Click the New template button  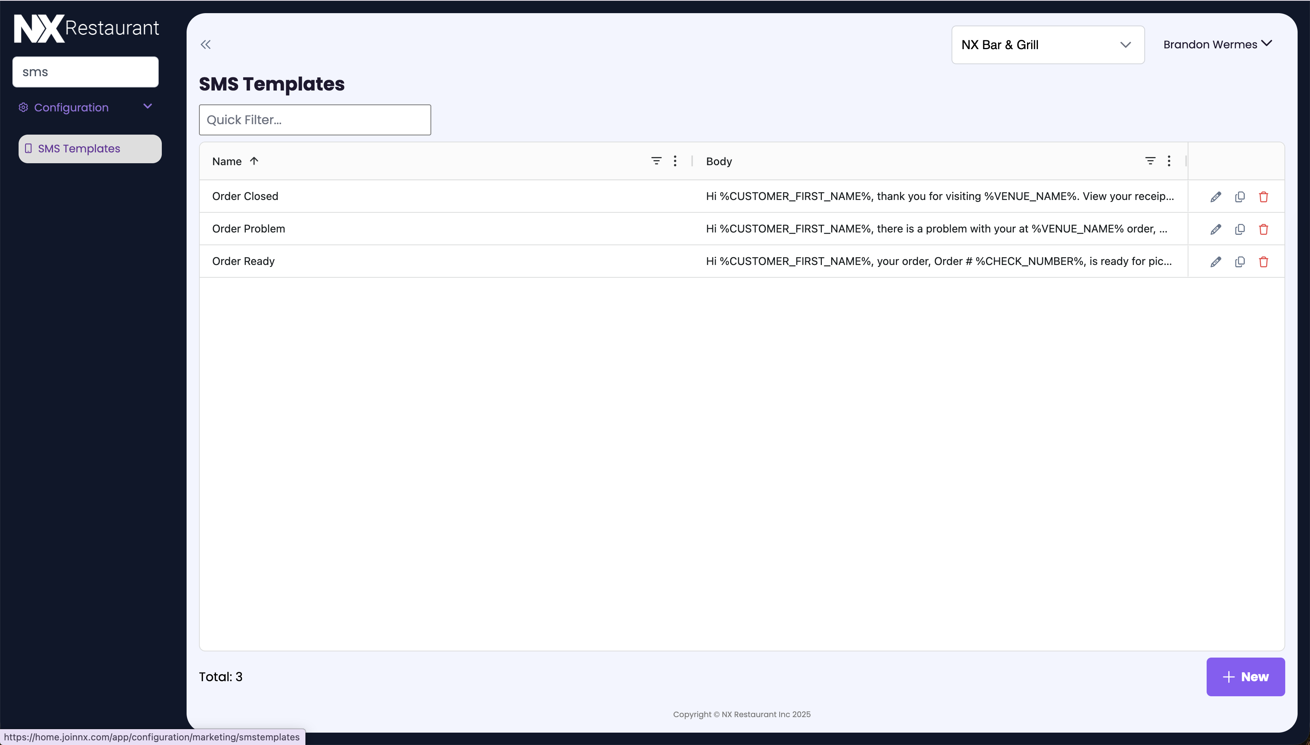pyautogui.click(x=1245, y=677)
